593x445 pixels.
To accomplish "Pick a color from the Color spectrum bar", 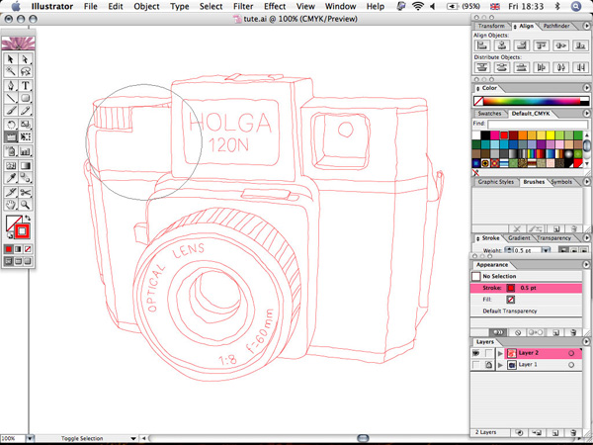I will click(532, 101).
